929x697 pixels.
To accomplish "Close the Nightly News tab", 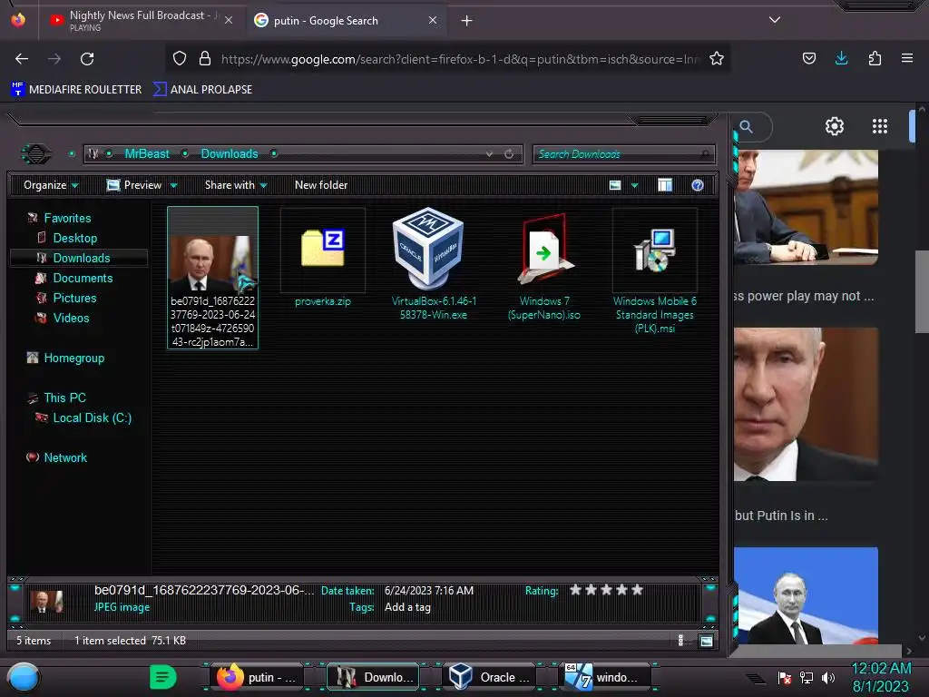I will (229, 20).
